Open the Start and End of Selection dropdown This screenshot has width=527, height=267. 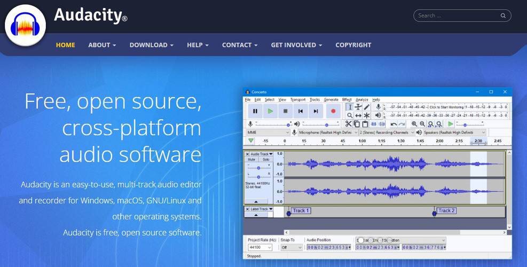point(400,240)
